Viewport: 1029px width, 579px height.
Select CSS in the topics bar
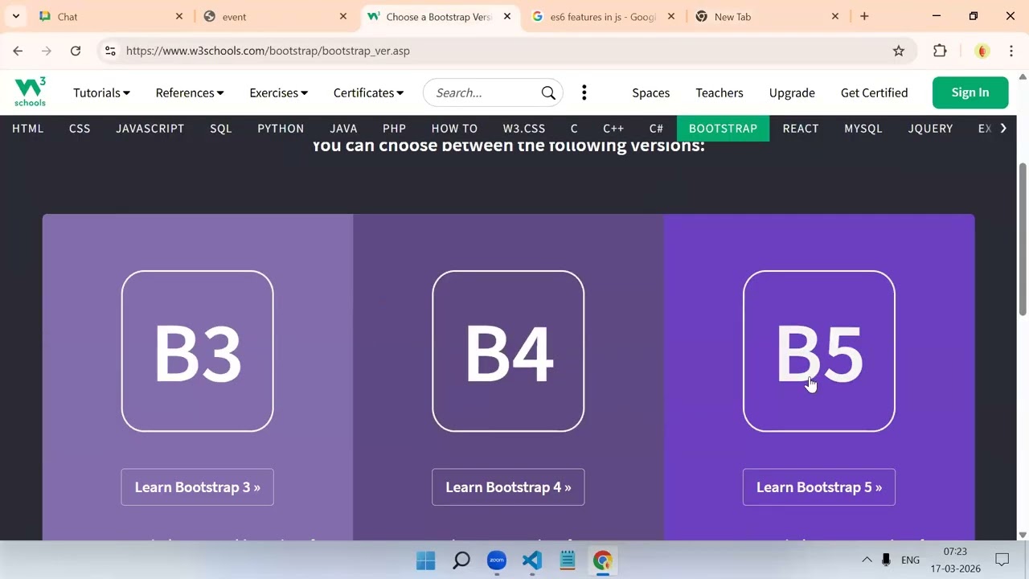pos(80,129)
